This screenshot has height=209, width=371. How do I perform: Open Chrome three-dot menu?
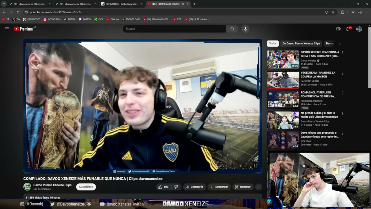[x=367, y=12]
